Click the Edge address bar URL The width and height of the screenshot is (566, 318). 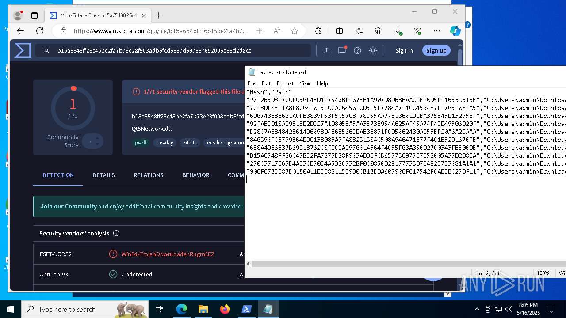click(x=160, y=31)
